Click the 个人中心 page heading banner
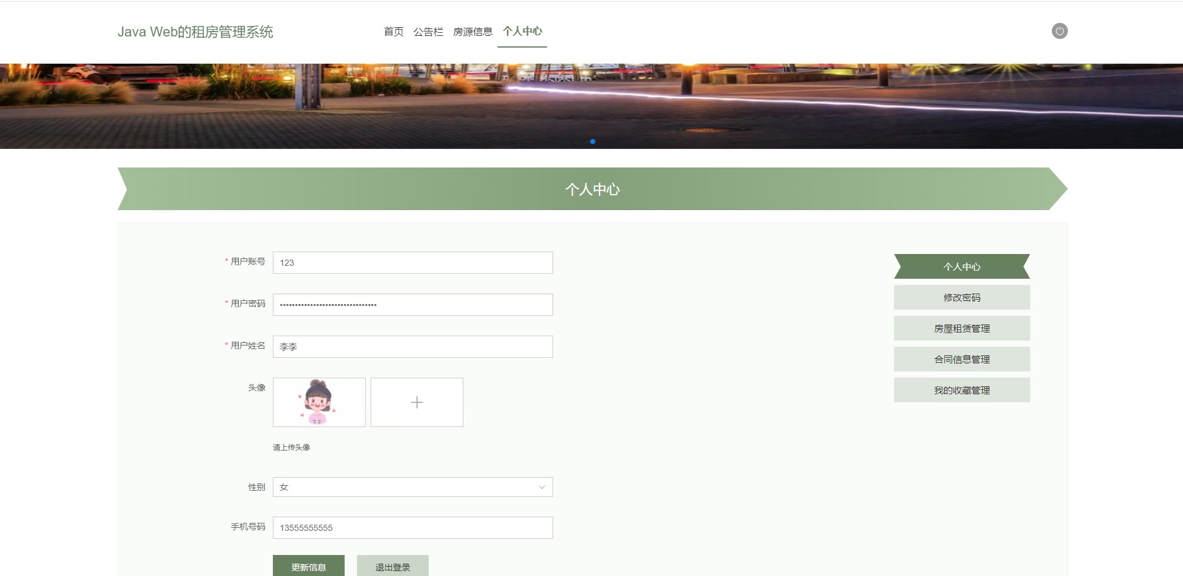1183x576 pixels. (592, 188)
